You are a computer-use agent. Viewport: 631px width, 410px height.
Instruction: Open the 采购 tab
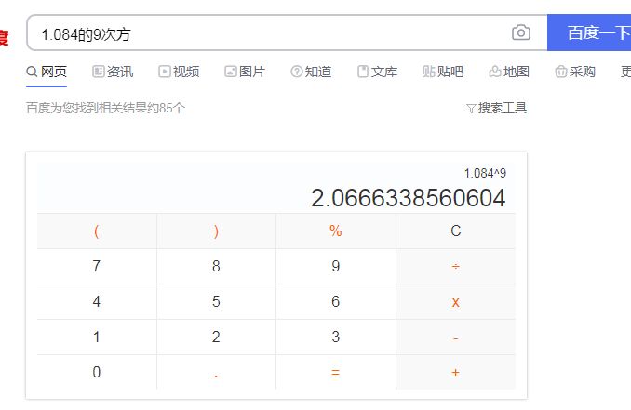575,72
